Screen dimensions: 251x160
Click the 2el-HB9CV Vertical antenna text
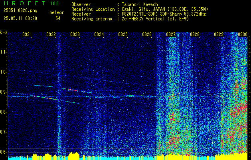point(155,19)
